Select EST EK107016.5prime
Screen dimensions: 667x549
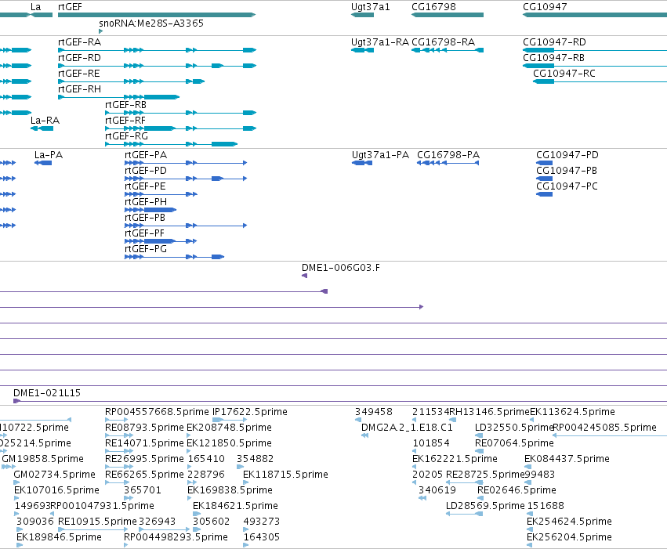click(x=16, y=498)
